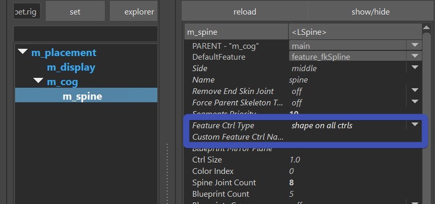Viewport: 435px width, 204px height.
Task: Select the m_spine tree item
Action: [86, 95]
